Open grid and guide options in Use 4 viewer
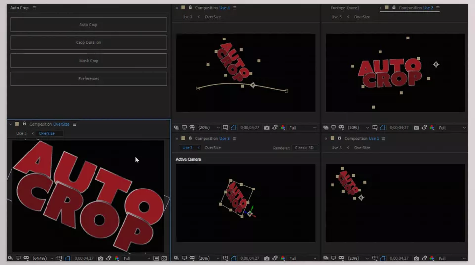475x265 pixels. point(225,128)
